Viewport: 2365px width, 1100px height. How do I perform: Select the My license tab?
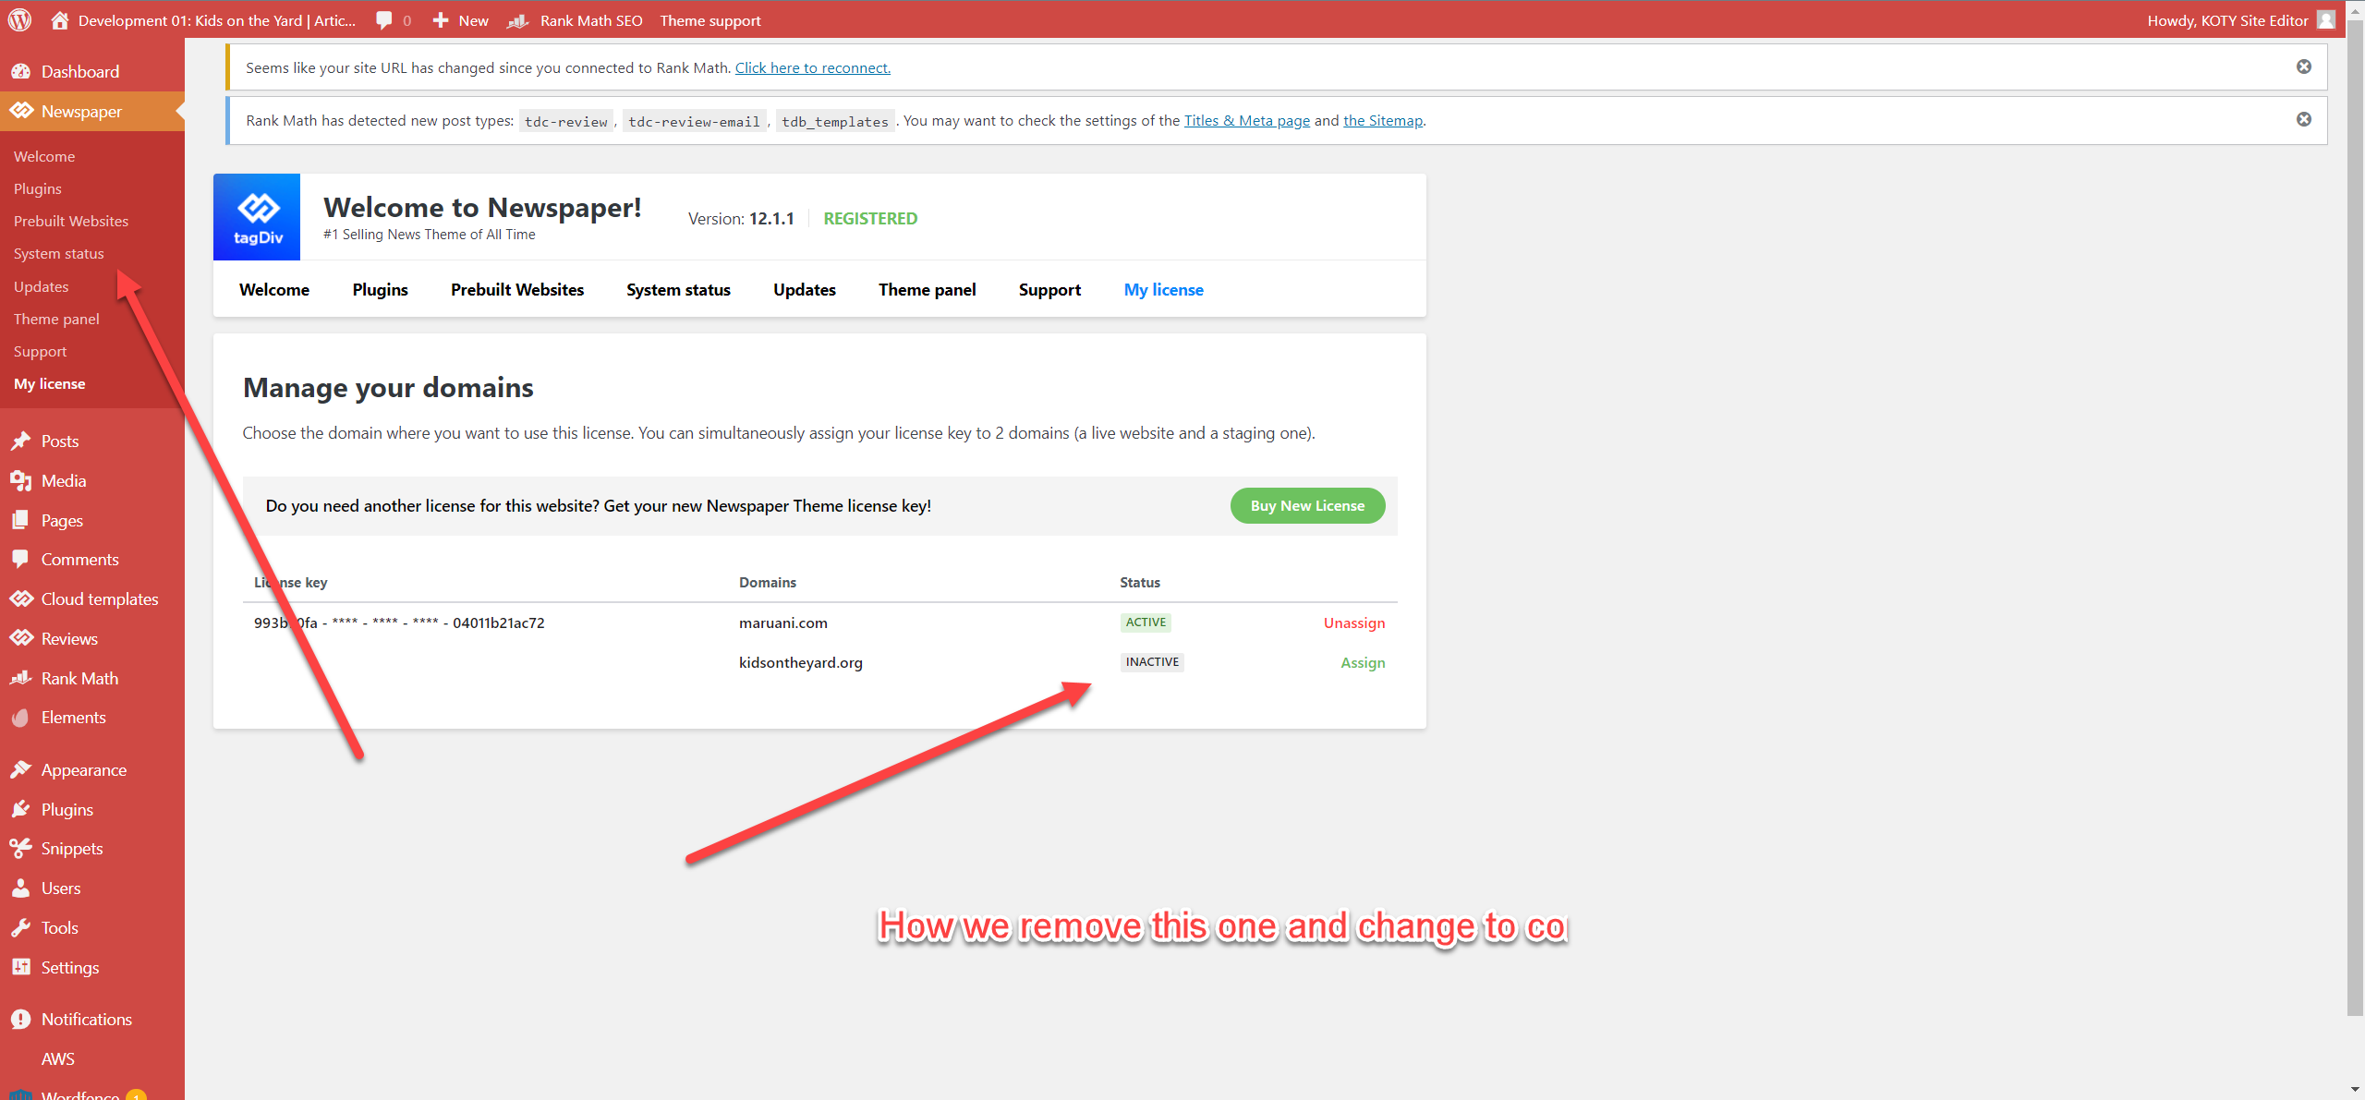pyautogui.click(x=1164, y=289)
